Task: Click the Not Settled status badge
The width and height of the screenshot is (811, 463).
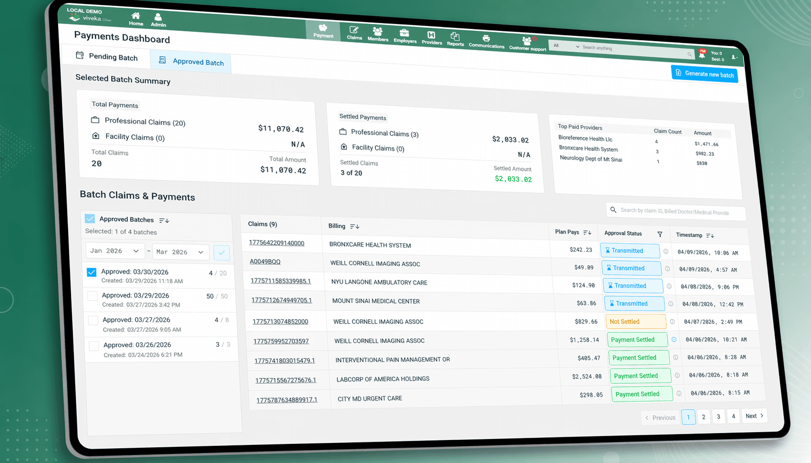Action: click(x=636, y=321)
